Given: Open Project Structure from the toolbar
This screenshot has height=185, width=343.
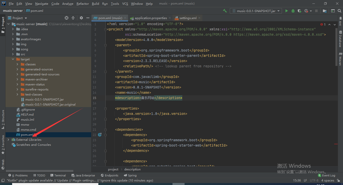Looking at the screenshot, I should 325,11.
